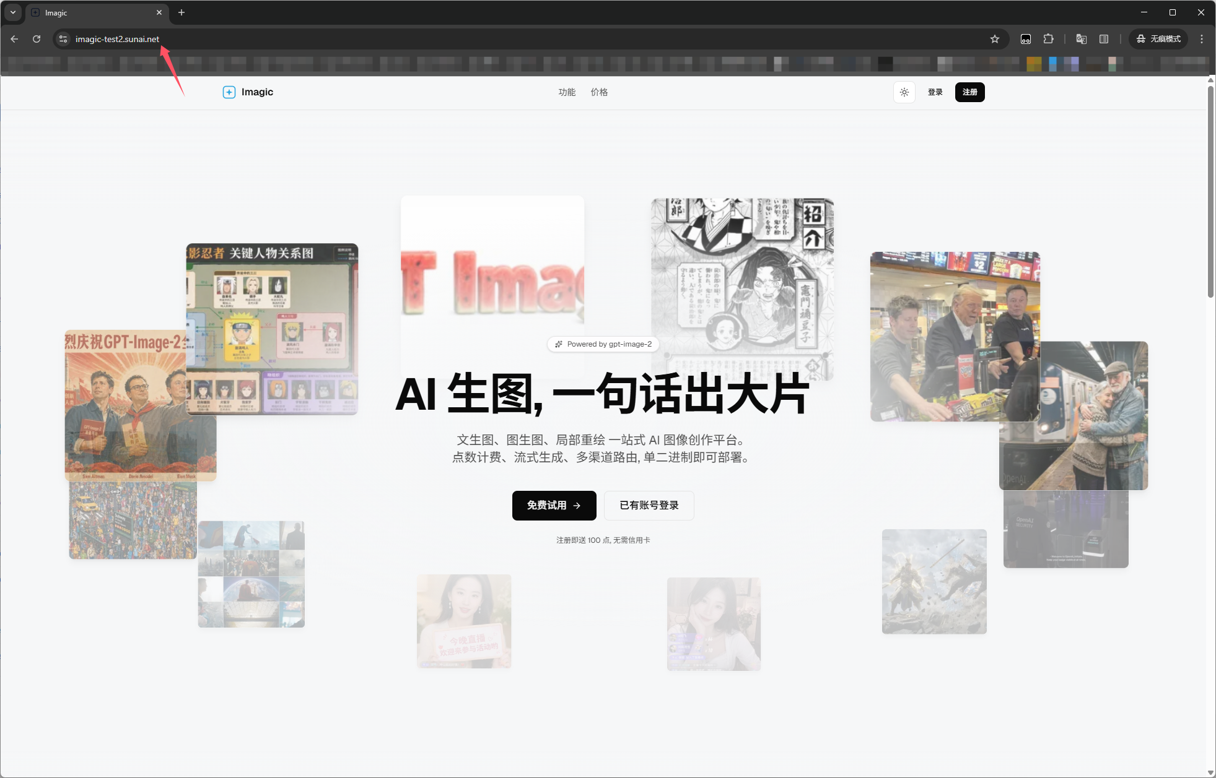Click the 注册即送 100 点 note text

[x=603, y=540]
